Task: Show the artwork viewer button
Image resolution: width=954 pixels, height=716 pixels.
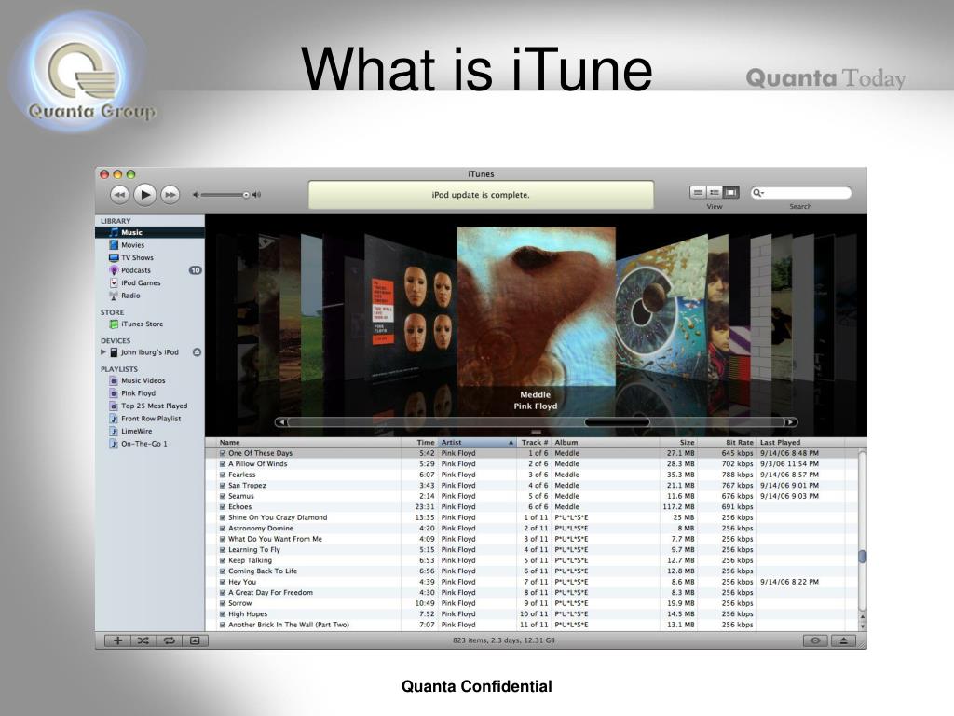Action: [195, 640]
